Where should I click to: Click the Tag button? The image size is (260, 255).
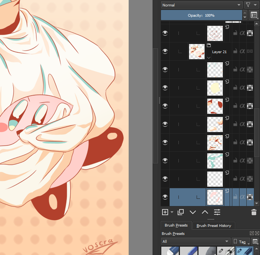coord(240,242)
